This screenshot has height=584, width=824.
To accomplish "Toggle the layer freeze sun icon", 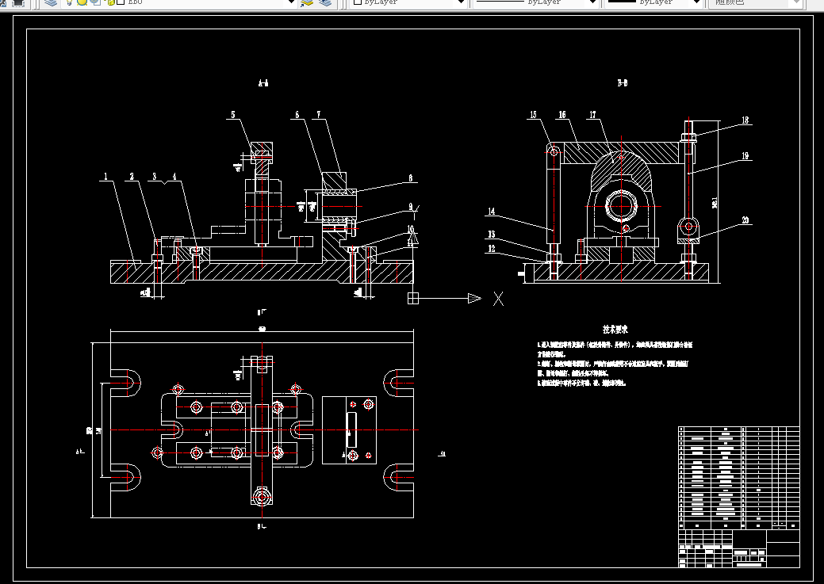I will (x=82, y=2).
